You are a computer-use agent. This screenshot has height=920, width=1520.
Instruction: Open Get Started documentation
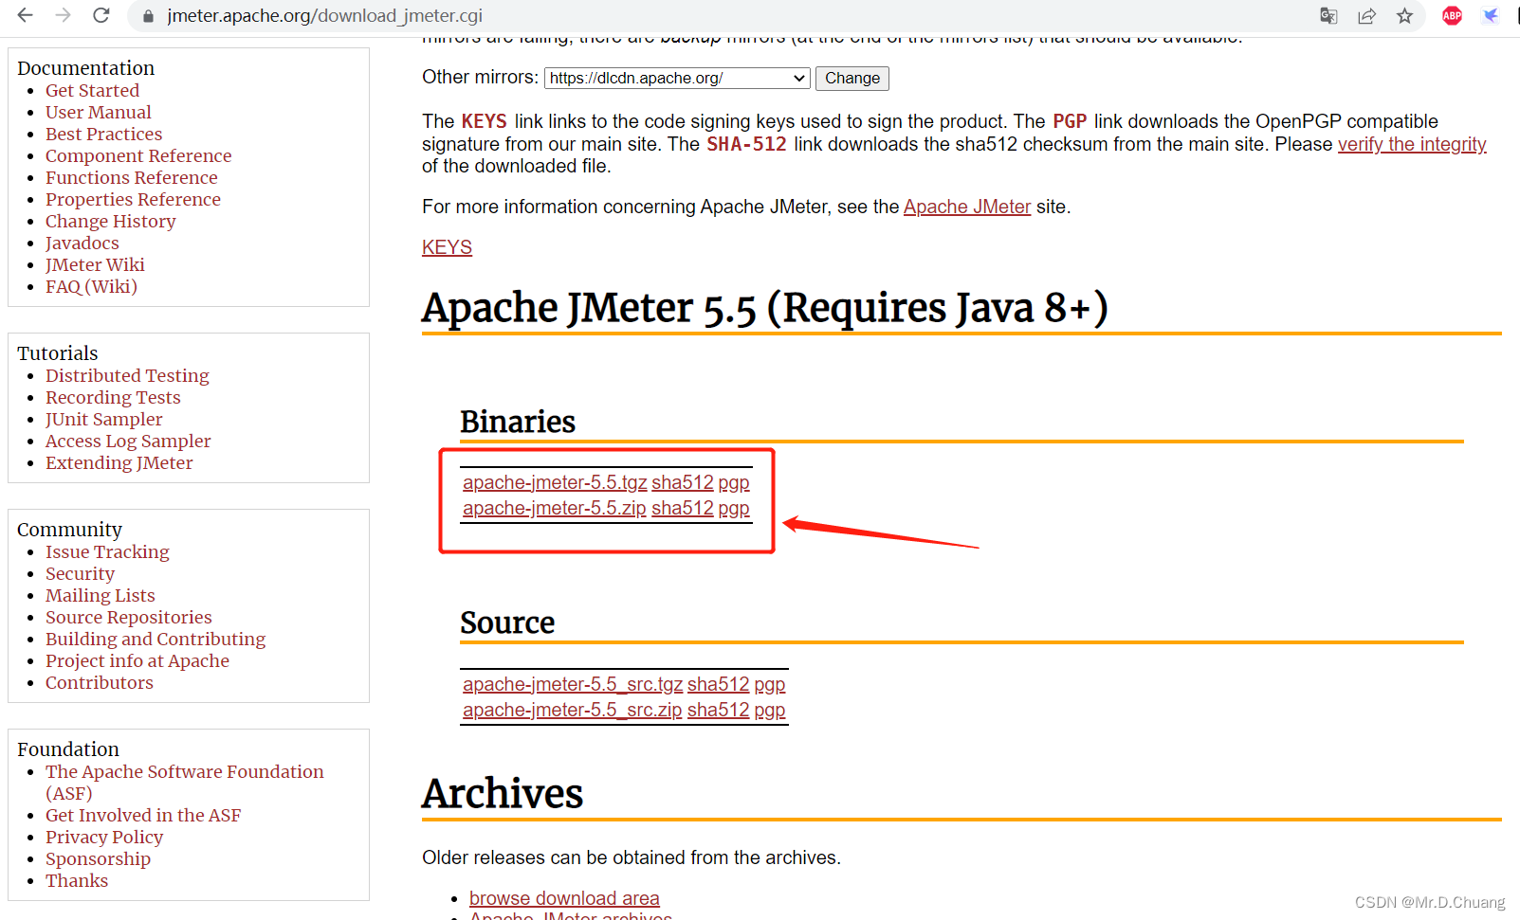pos(92,90)
